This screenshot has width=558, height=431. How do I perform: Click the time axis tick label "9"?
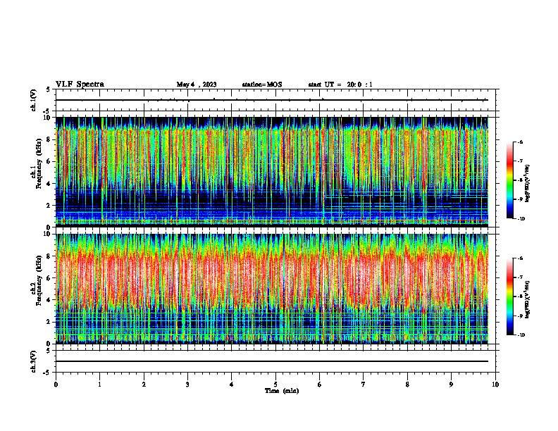pyautogui.click(x=451, y=385)
